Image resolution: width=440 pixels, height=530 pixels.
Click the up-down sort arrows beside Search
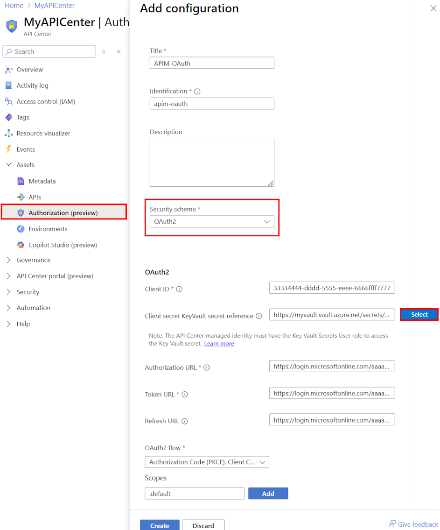tap(104, 52)
